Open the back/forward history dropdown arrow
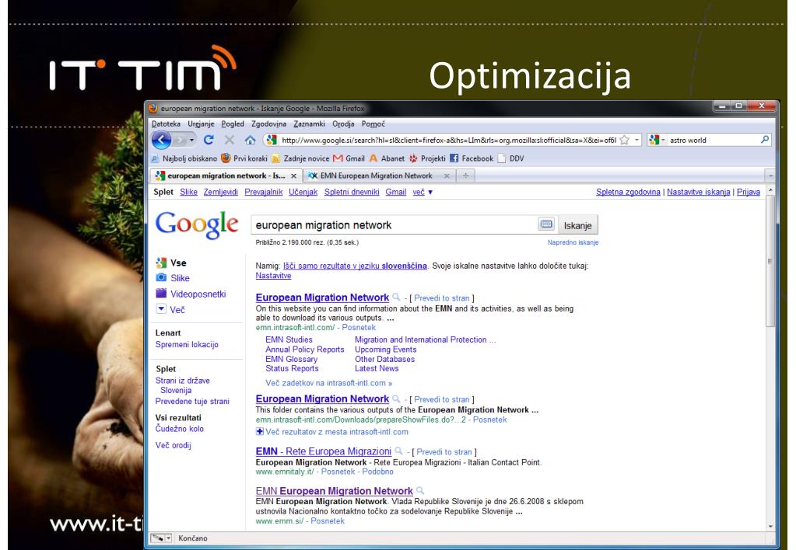796x550 pixels. [x=191, y=140]
